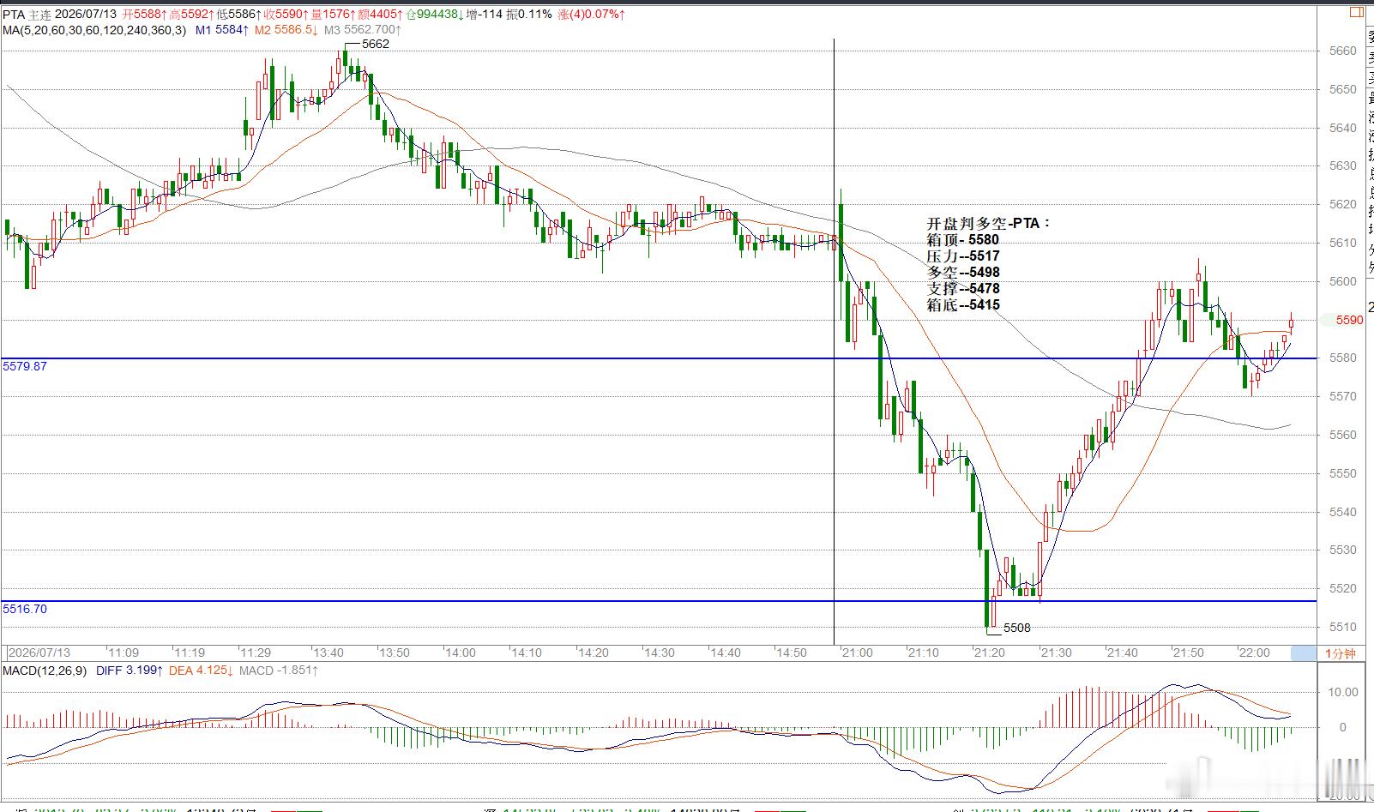Select the 5579.87 horizontal line label
This screenshot has width=1374, height=812.
[25, 366]
